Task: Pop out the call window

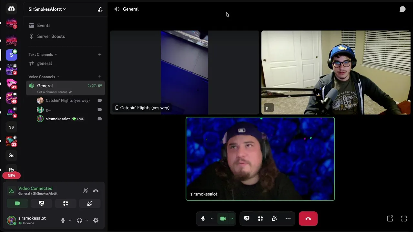Action: point(390,219)
